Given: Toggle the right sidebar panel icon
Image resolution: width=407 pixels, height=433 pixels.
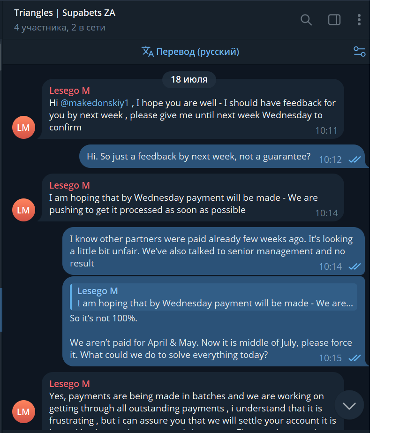Looking at the screenshot, I should pos(334,20).
